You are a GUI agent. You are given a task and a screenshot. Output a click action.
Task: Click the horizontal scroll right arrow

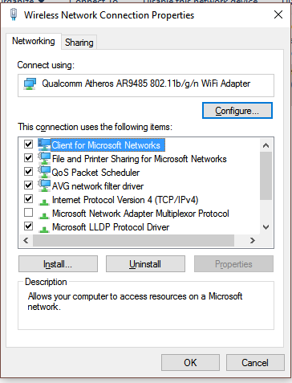[252, 240]
